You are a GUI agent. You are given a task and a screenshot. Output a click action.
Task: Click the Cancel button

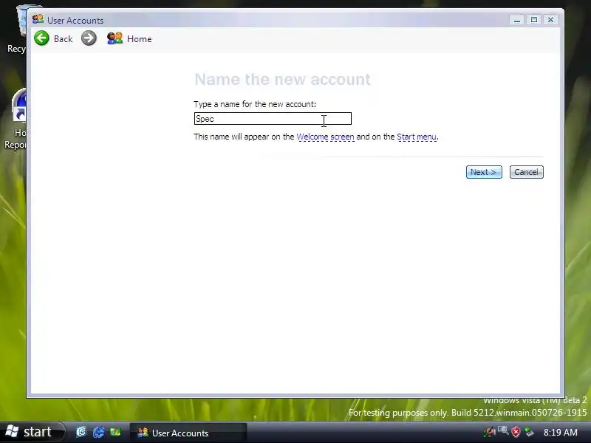pos(526,172)
